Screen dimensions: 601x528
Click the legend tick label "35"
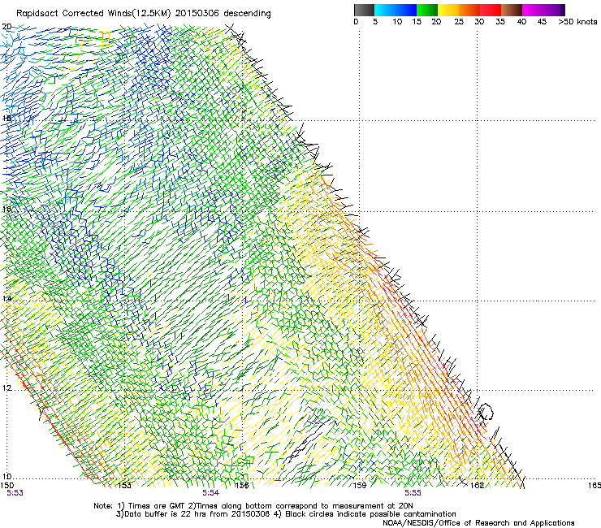tap(500, 22)
